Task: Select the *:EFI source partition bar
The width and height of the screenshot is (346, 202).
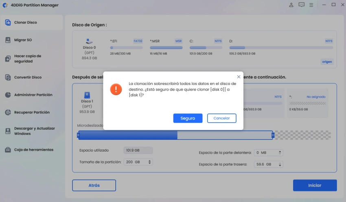Action: coord(127,48)
